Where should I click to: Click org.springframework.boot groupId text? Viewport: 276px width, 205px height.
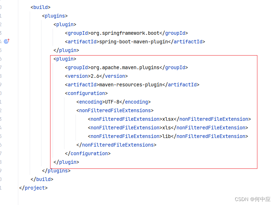point(125,33)
